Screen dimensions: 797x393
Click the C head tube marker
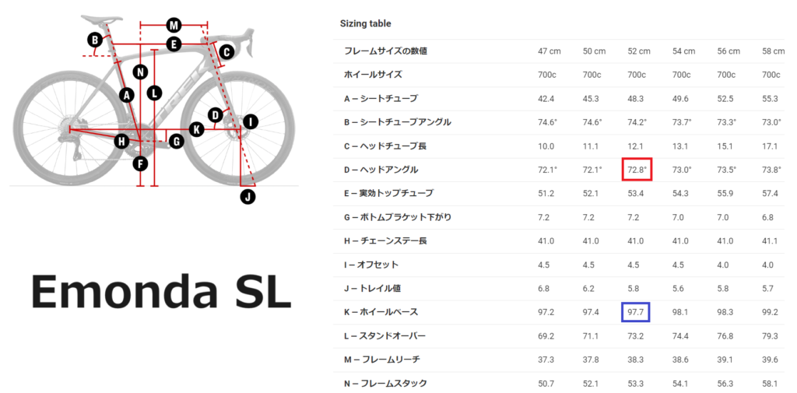[226, 52]
